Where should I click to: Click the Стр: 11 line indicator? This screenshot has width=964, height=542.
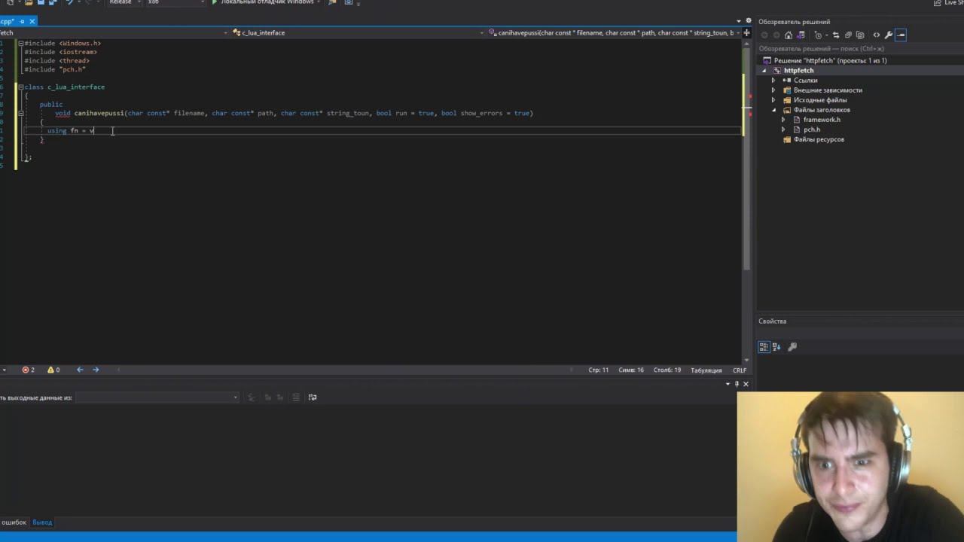tap(599, 370)
